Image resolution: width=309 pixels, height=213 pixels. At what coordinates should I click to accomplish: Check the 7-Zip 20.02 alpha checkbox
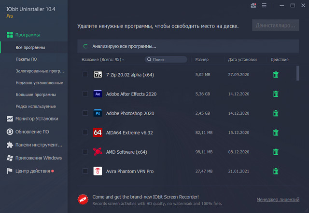pos(85,75)
